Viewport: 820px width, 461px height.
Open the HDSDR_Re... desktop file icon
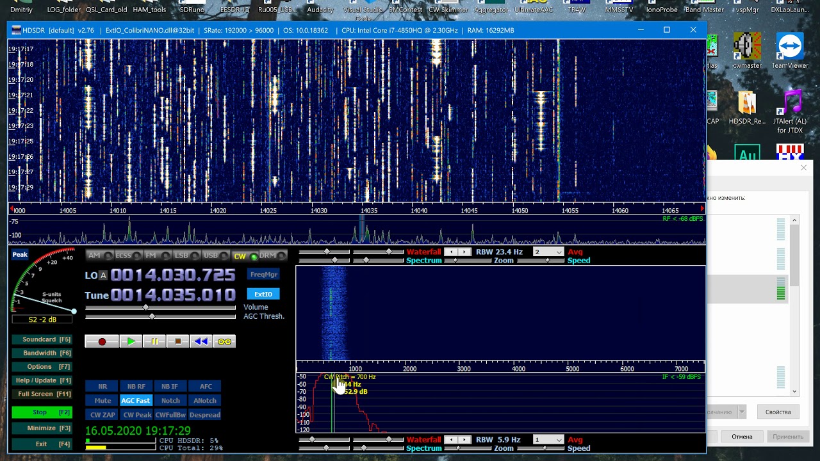[x=747, y=108]
